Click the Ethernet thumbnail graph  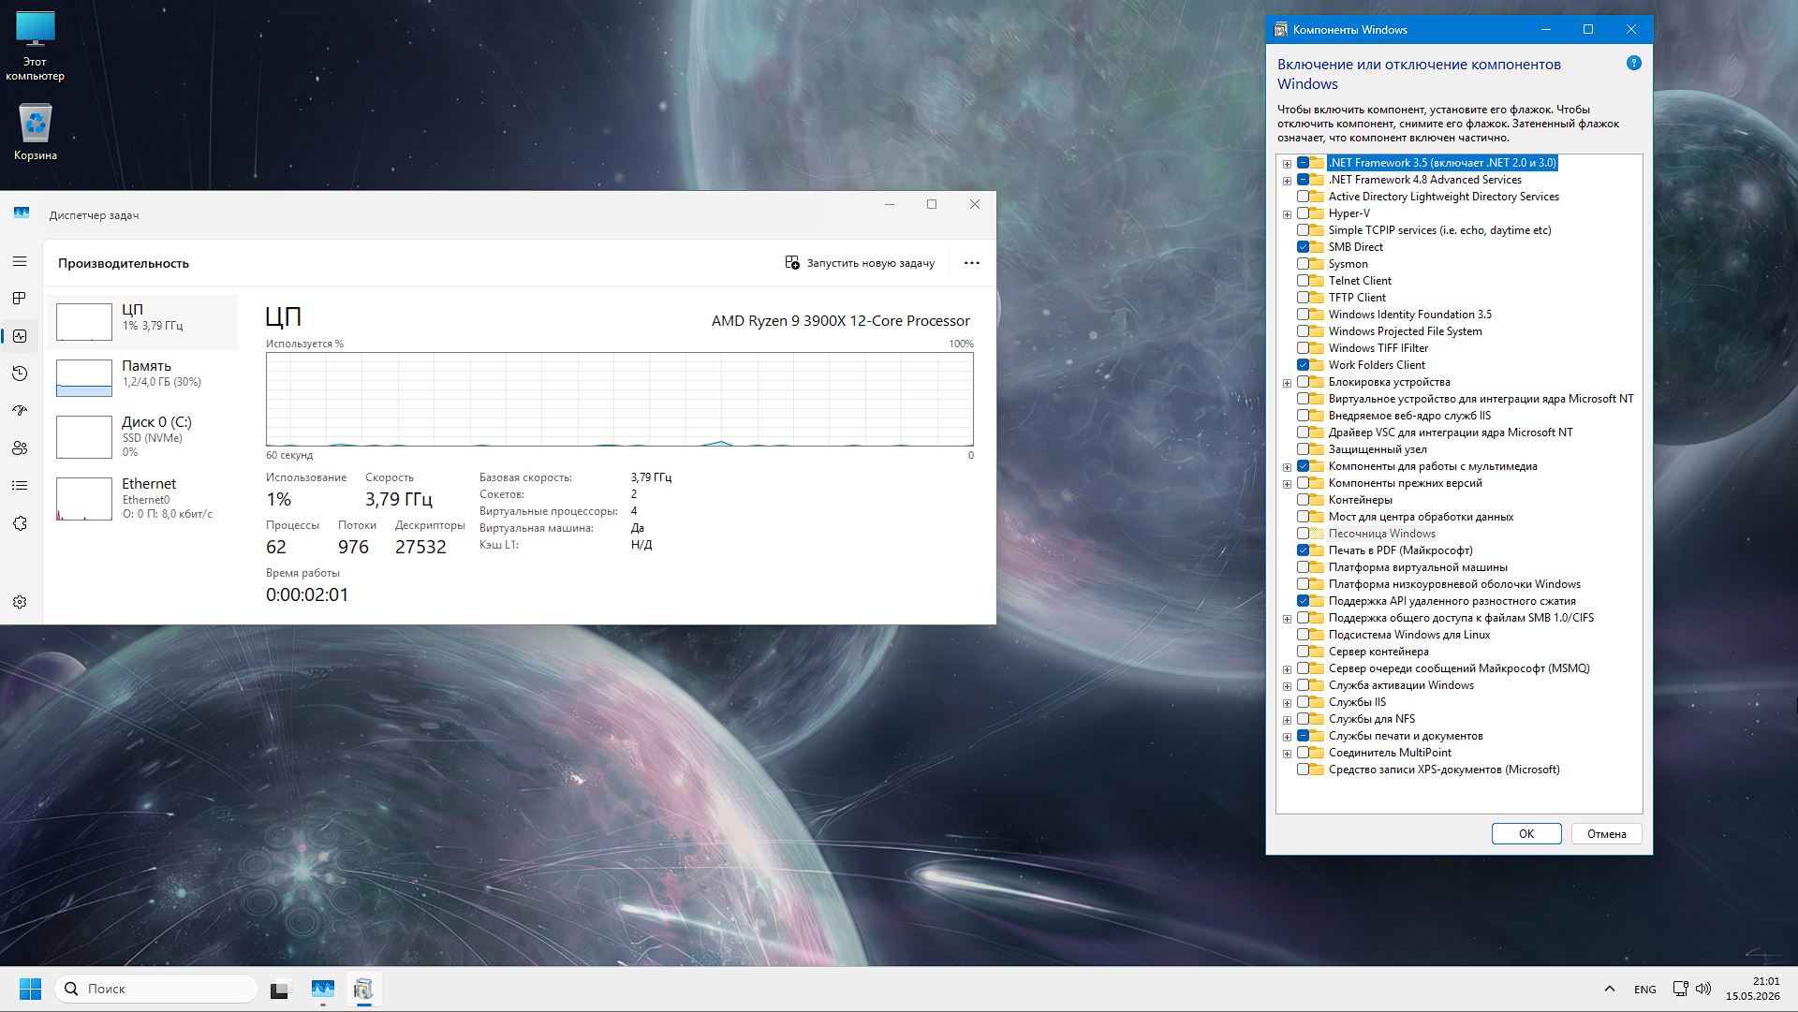(84, 499)
